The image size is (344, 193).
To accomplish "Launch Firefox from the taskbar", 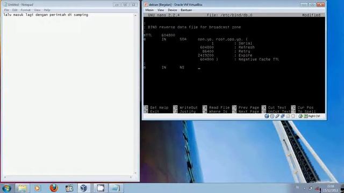I will 54,188.
